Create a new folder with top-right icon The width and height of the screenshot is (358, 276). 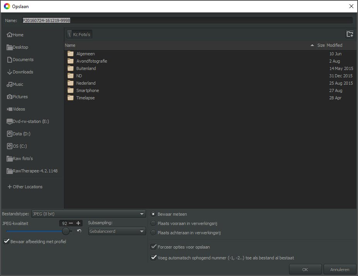pyautogui.click(x=350, y=34)
